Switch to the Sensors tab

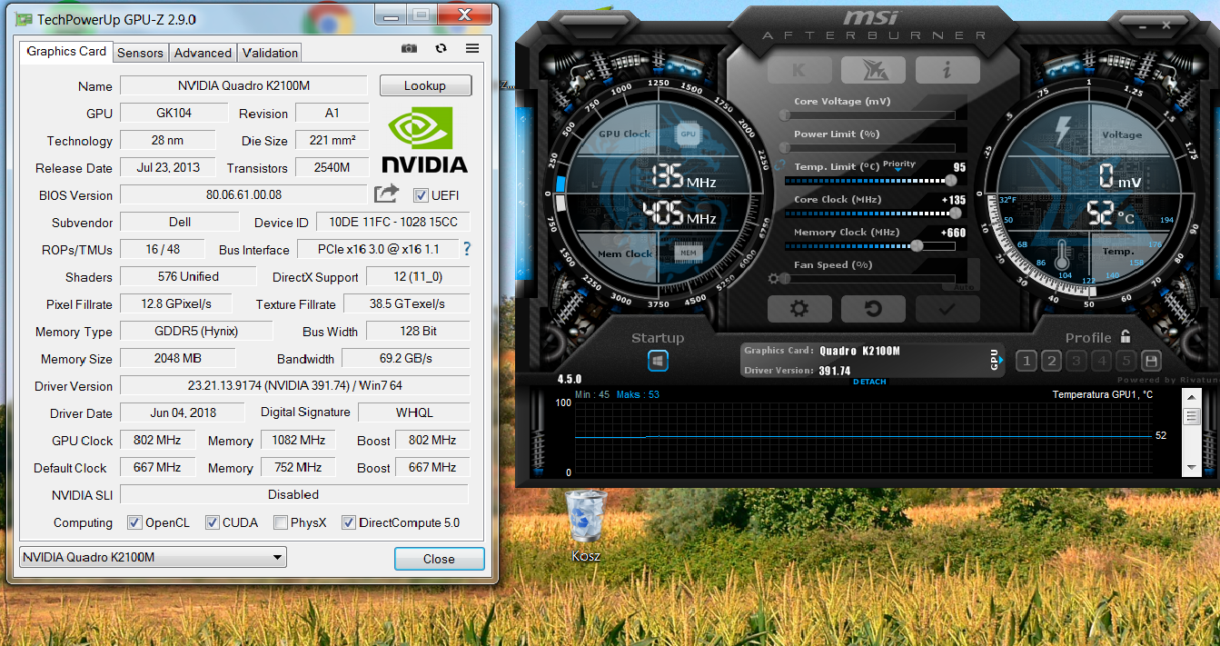(x=140, y=53)
